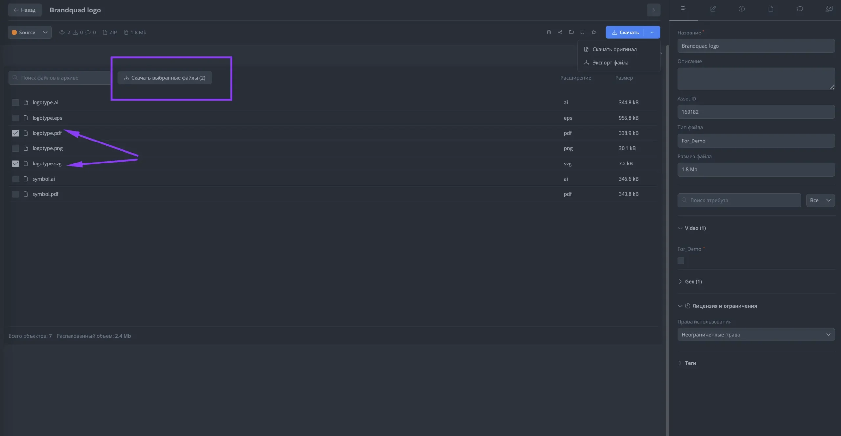The width and height of the screenshot is (841, 436).
Task: Mark asset as favorite with star icon
Action: tap(594, 32)
